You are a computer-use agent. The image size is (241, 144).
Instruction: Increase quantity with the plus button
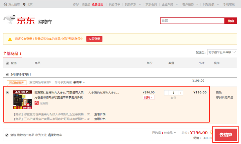pyautogui.click(x=181, y=93)
